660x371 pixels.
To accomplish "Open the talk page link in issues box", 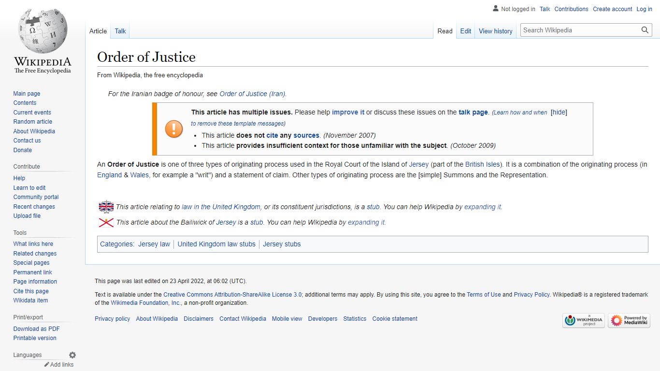I will 473,112.
